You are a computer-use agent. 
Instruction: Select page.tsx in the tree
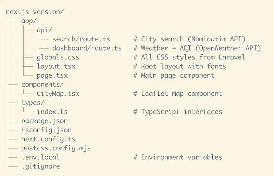(x=52, y=76)
